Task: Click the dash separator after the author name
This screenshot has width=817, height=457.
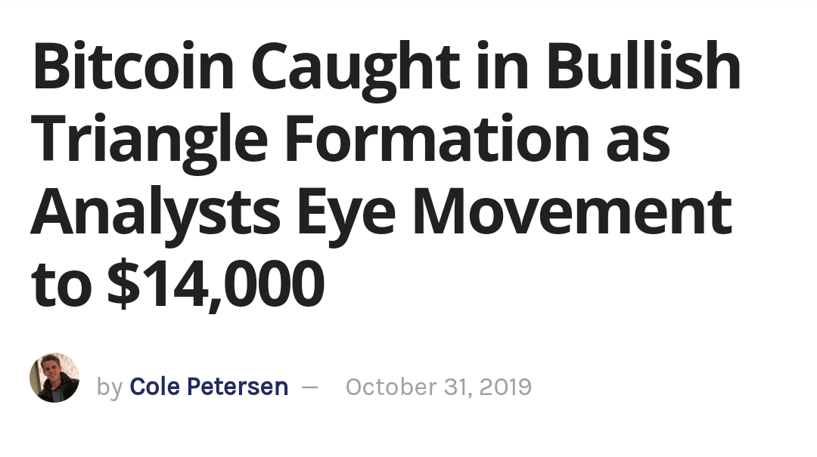Action: tap(309, 387)
